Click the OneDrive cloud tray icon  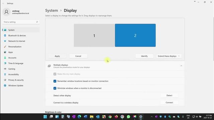(174, 117)
